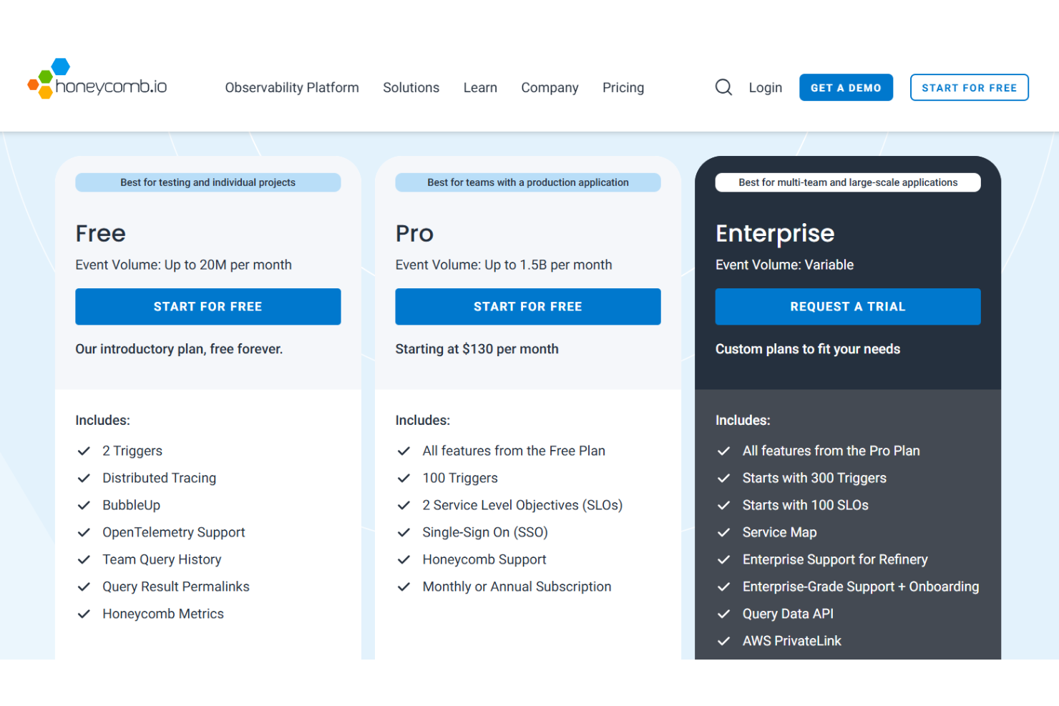
Task: Open the Learn menu
Action: (x=480, y=87)
